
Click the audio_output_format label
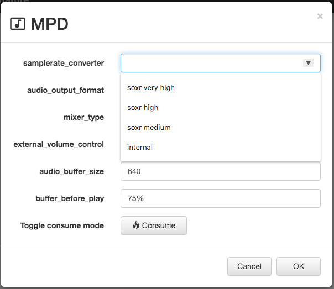[x=65, y=90]
